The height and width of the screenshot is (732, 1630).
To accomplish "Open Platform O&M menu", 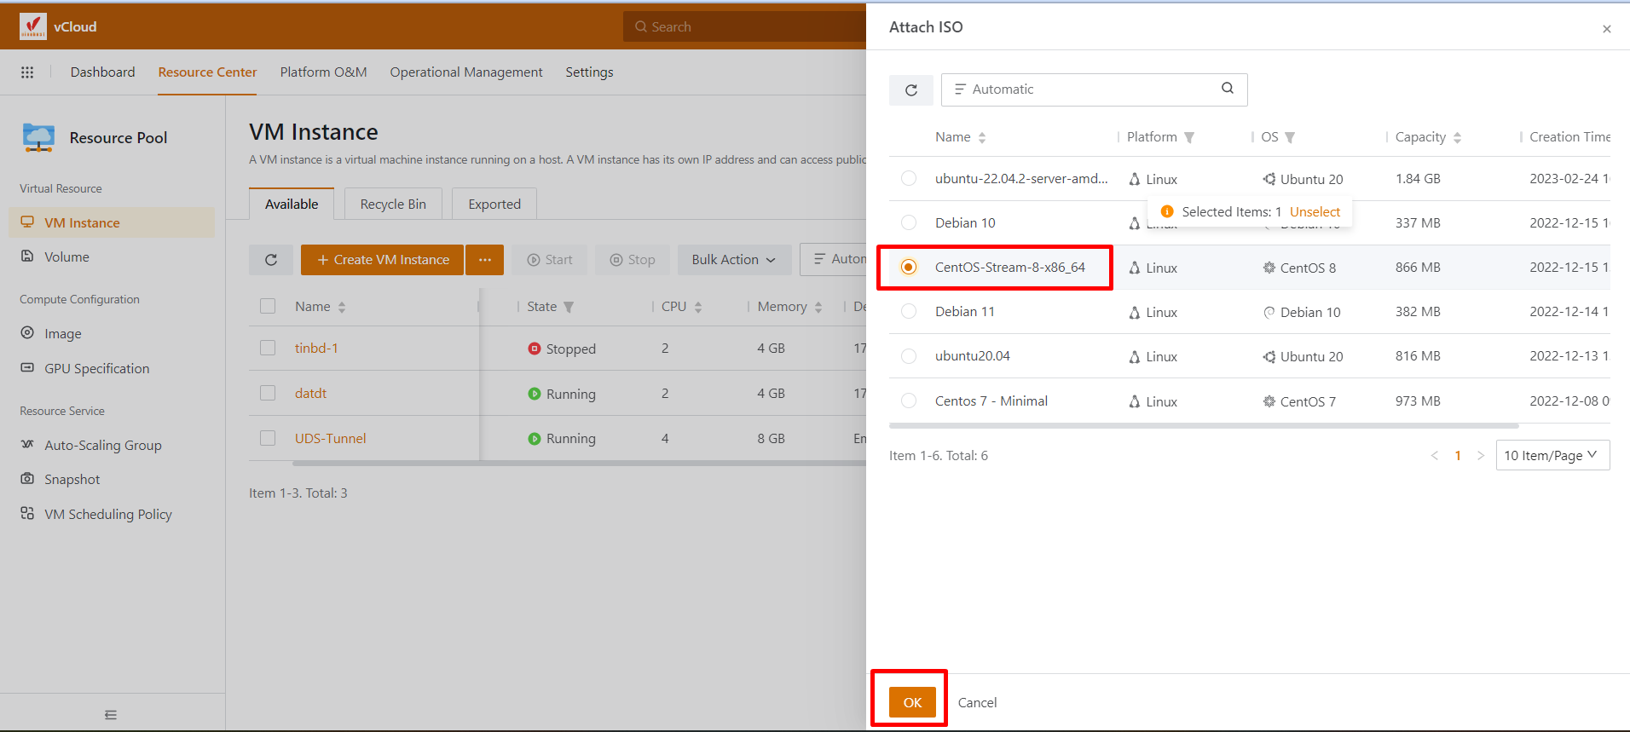I will (x=323, y=72).
